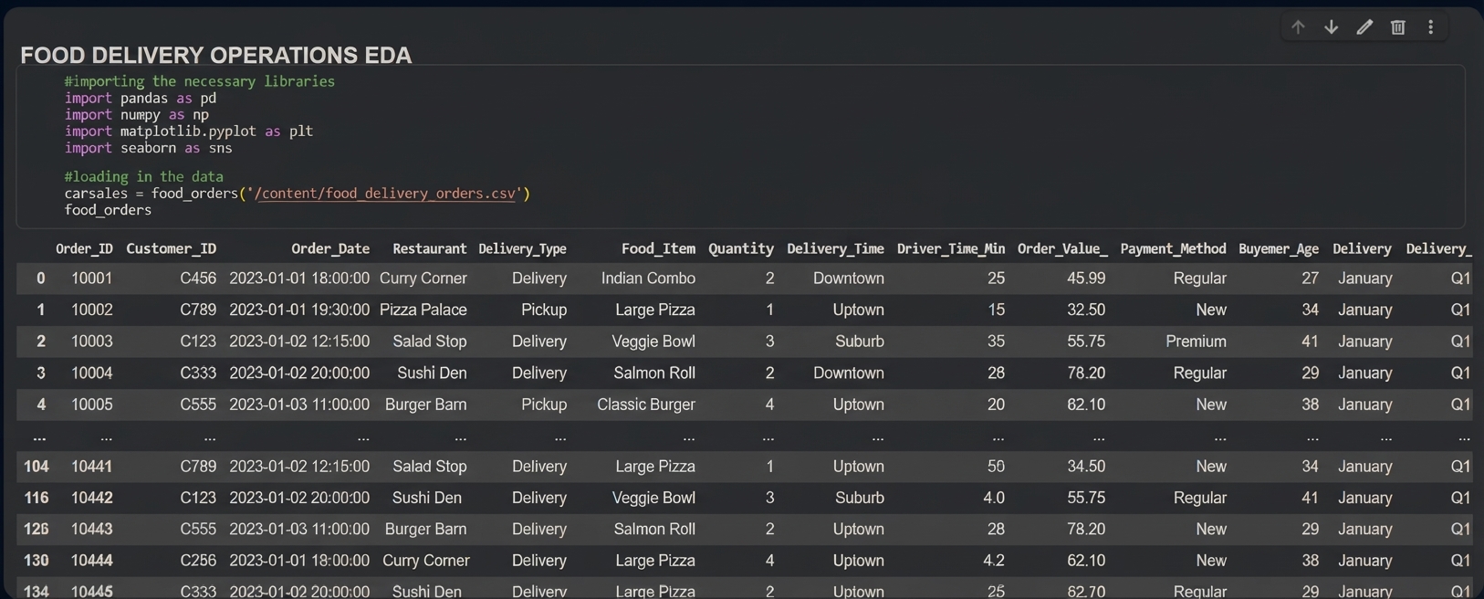Select the Driver_Time_Min column header
This screenshot has width=1484, height=599.
[951, 248]
